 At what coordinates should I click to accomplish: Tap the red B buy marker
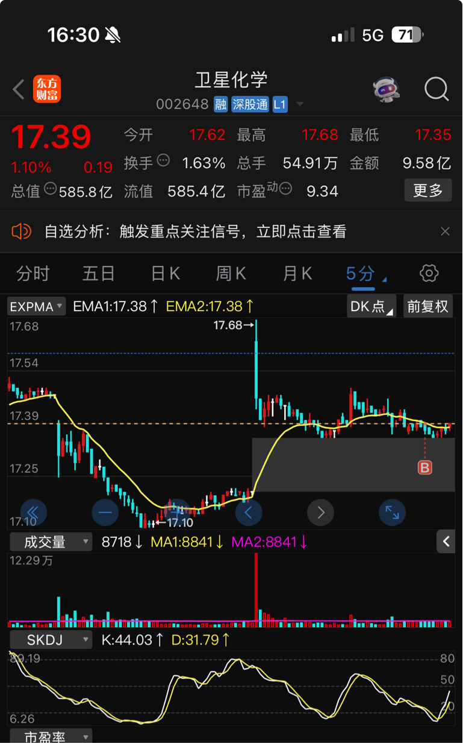(x=425, y=467)
